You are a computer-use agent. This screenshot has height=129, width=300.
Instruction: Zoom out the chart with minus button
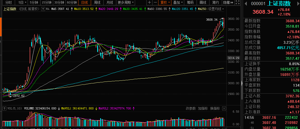coord(155,2)
